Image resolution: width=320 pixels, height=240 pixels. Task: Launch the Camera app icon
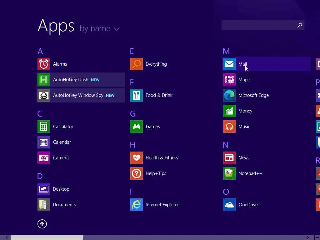click(44, 158)
